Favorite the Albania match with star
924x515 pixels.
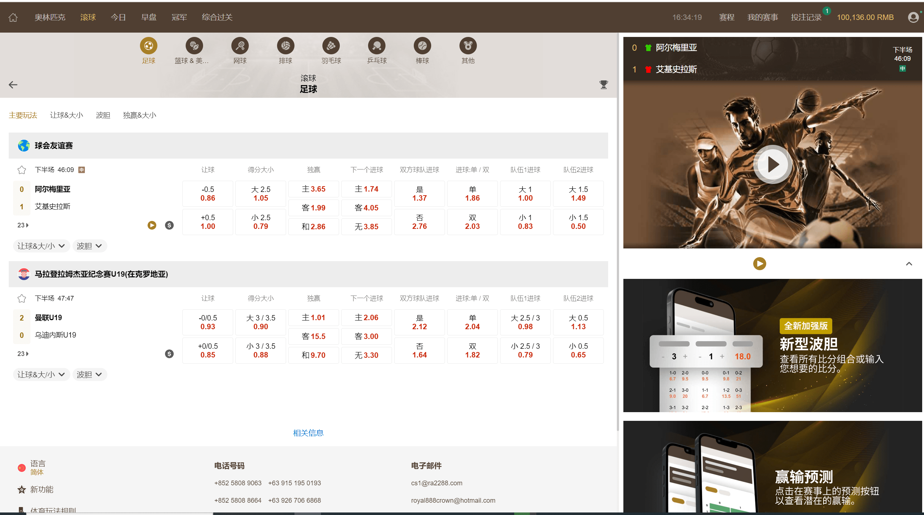coord(22,170)
